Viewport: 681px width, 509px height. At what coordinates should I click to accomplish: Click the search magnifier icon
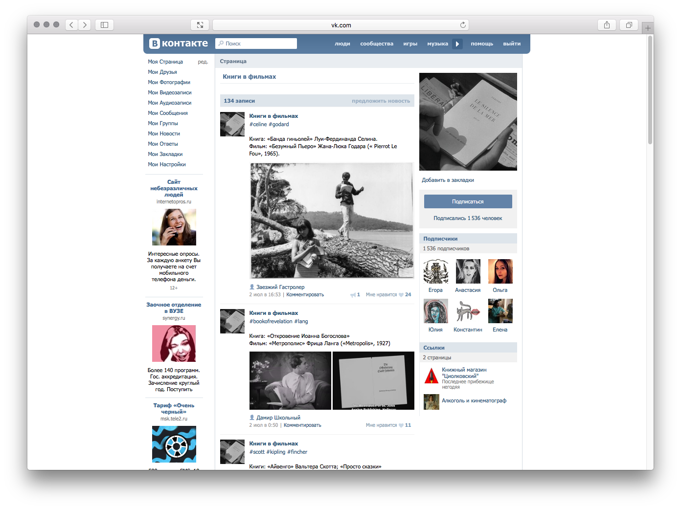coord(221,44)
